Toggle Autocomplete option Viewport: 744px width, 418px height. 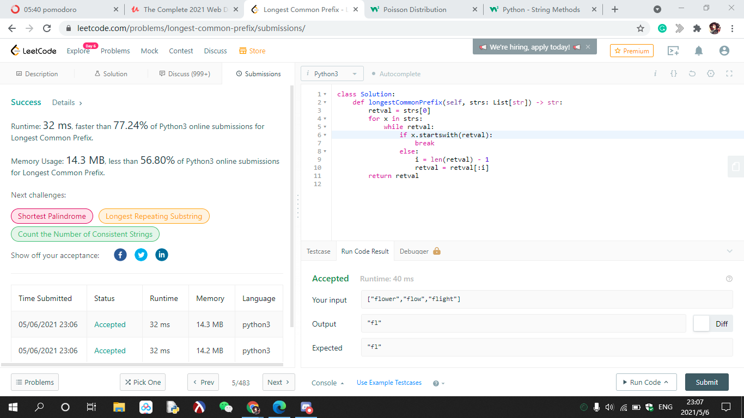[x=396, y=73]
